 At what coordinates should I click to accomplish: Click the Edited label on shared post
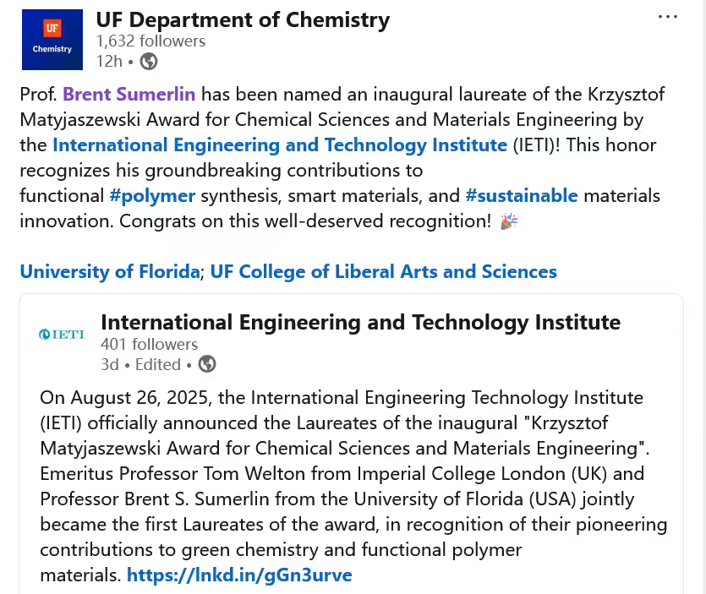[157, 364]
